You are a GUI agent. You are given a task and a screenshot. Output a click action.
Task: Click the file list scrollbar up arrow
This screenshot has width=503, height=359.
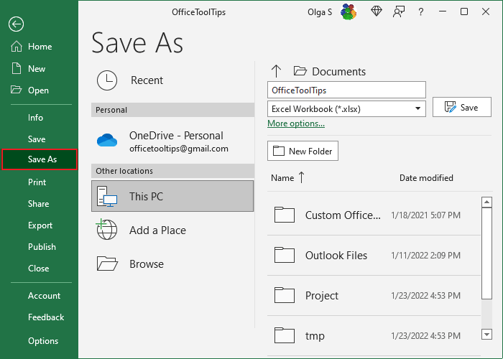(x=486, y=202)
